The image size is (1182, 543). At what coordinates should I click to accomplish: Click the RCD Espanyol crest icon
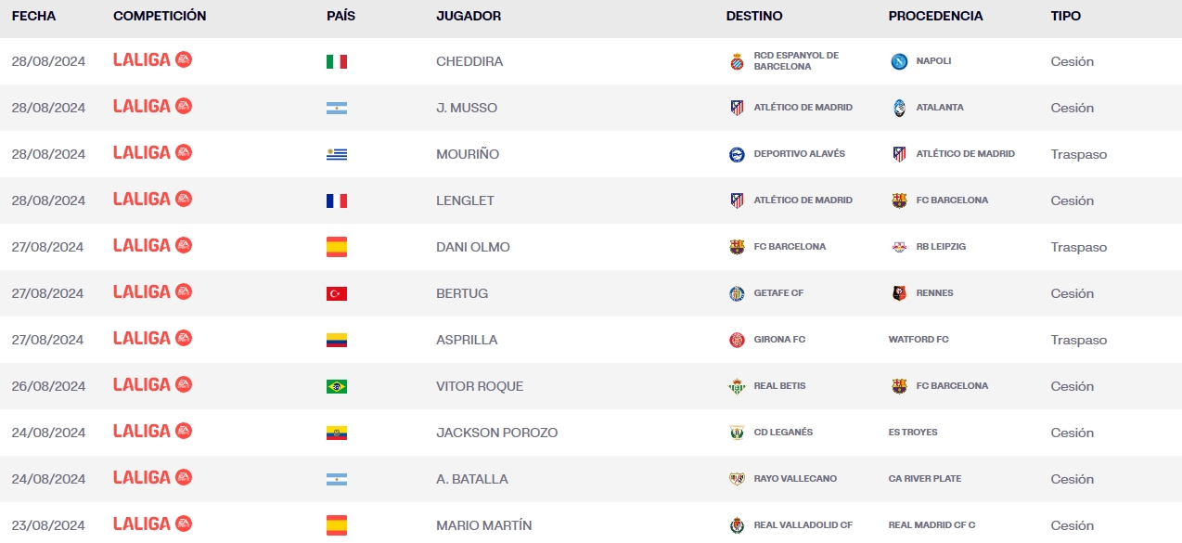pyautogui.click(x=737, y=61)
